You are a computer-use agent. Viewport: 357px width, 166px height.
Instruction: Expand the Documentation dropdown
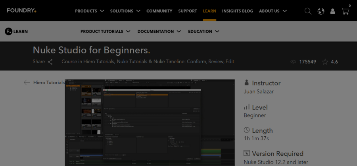click(159, 32)
